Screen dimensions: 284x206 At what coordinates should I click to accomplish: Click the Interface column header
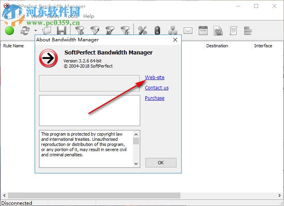click(263, 46)
